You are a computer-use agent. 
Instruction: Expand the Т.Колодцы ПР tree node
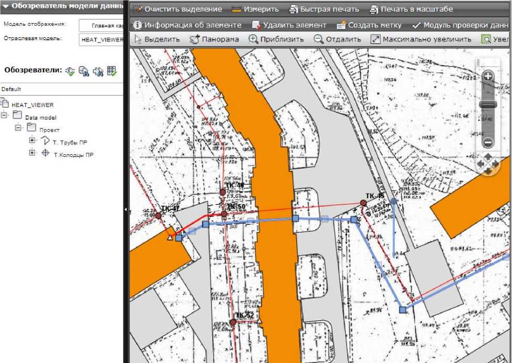(32, 153)
